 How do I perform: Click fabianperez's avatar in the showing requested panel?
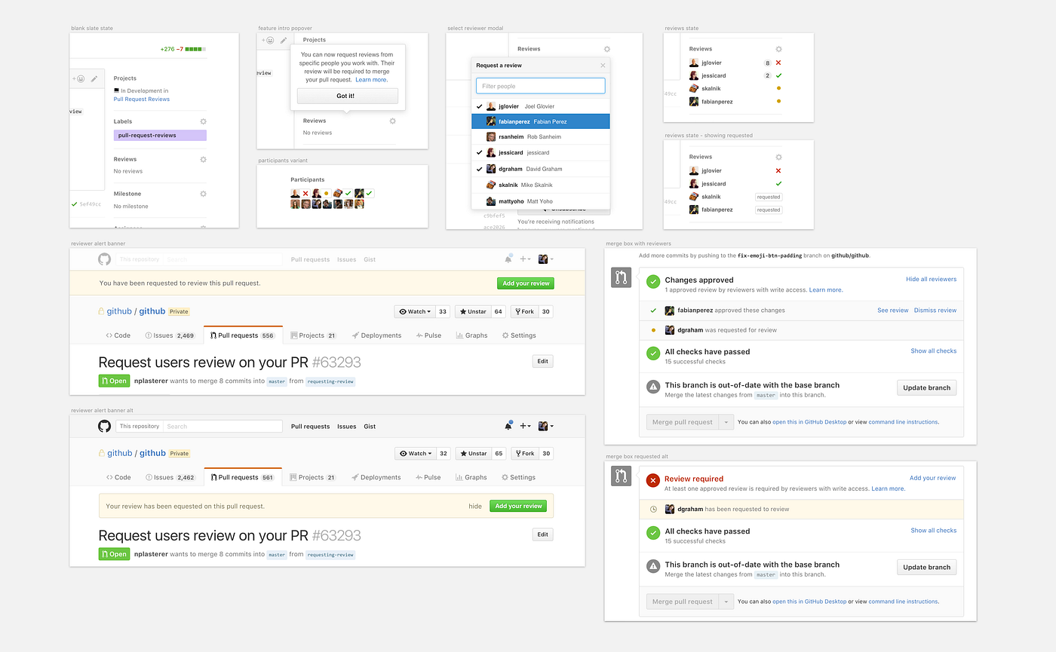click(x=694, y=210)
